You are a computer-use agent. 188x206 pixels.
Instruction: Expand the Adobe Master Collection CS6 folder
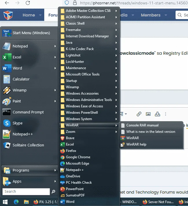tap(89, 11)
